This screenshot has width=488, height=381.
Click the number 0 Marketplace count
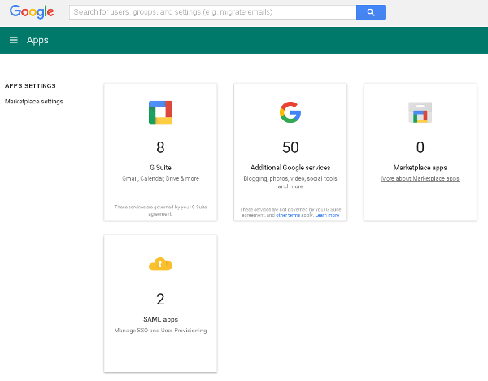[420, 147]
